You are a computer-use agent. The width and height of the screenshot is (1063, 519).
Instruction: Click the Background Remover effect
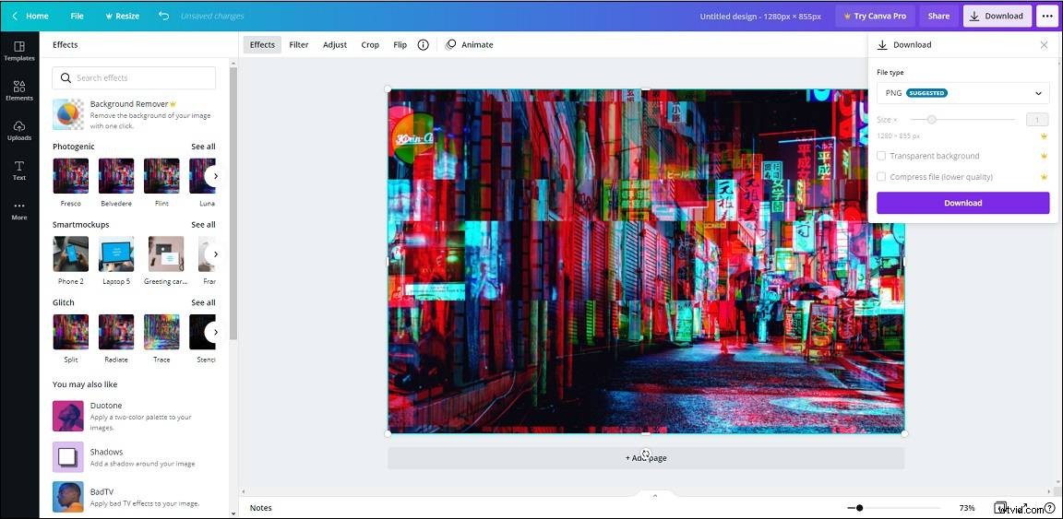click(x=134, y=114)
